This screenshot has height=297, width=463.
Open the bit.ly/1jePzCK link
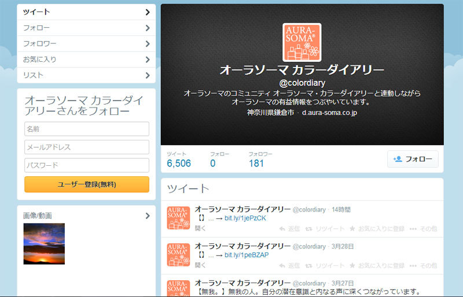click(245, 218)
